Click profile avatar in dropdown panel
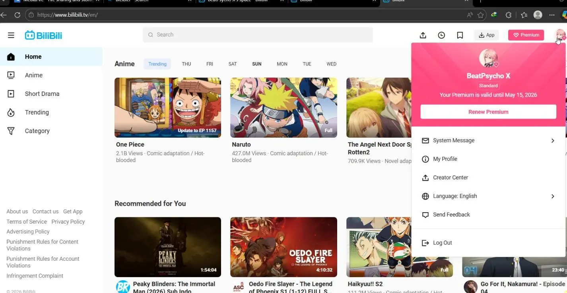 point(488,59)
